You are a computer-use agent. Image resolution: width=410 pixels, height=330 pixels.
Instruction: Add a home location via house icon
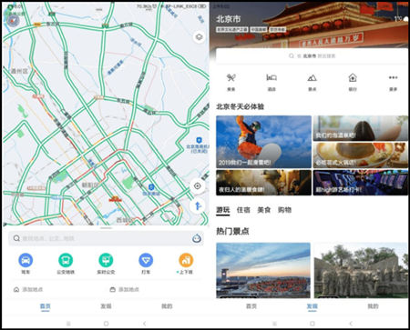coord(16,289)
